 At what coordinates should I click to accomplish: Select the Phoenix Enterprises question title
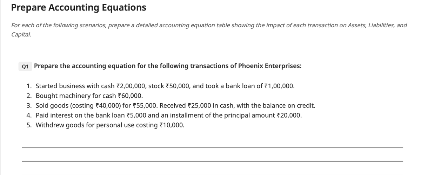[167, 66]
